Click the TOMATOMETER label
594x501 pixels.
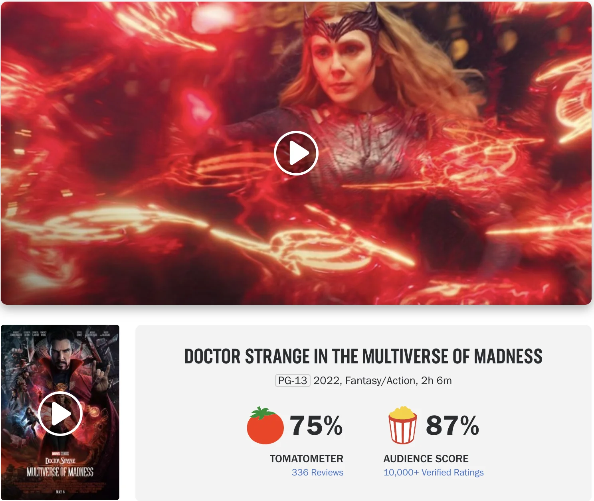pos(307,459)
